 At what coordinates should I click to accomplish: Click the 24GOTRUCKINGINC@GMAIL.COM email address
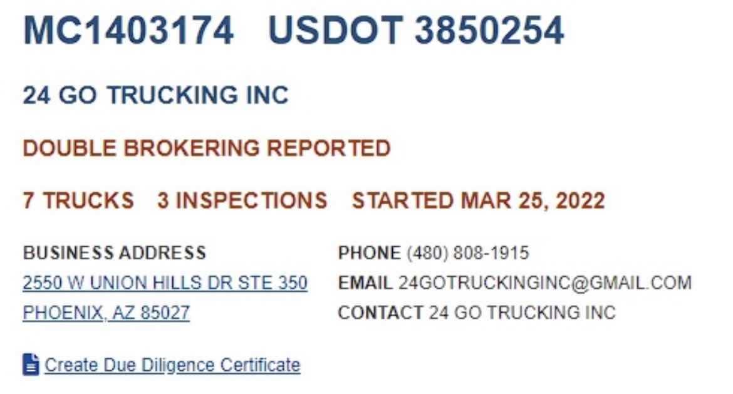coord(545,283)
